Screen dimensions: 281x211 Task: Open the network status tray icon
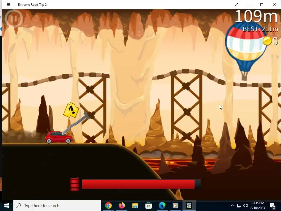pyautogui.click(x=239, y=206)
